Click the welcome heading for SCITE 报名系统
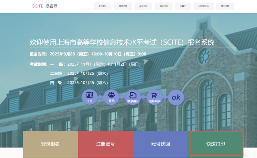The image size is (257, 158). [122, 42]
